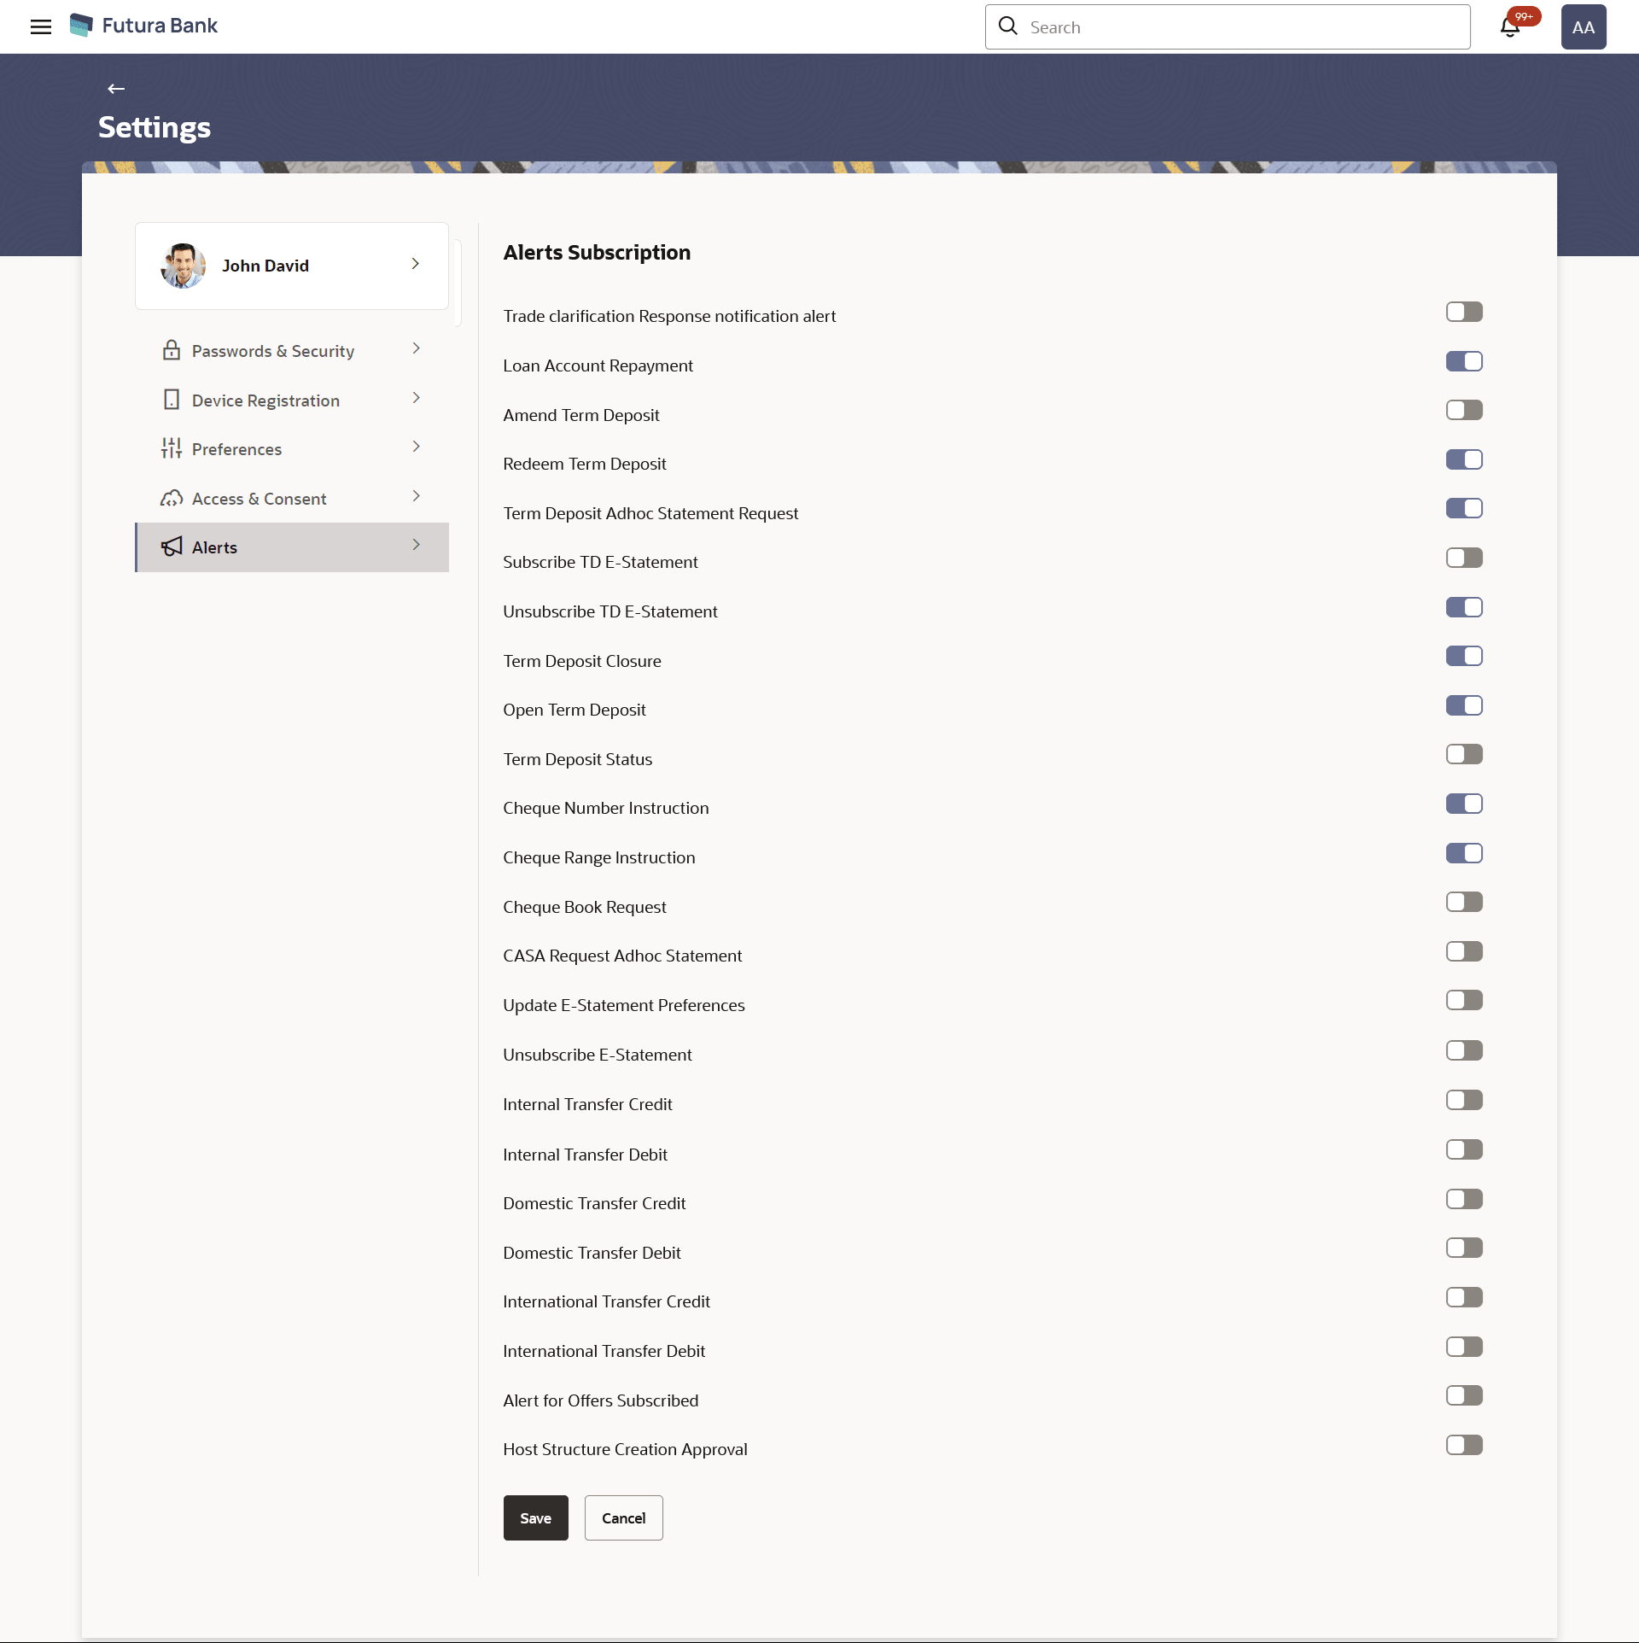Open the notifications bell

pyautogui.click(x=1509, y=27)
